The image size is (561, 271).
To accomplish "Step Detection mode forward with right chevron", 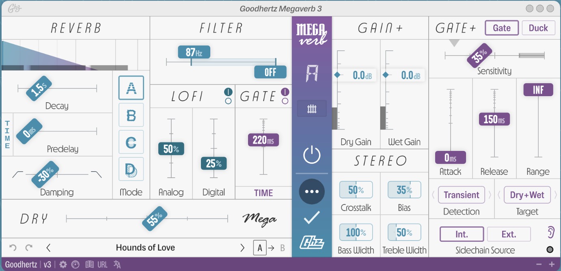I will (x=490, y=195).
